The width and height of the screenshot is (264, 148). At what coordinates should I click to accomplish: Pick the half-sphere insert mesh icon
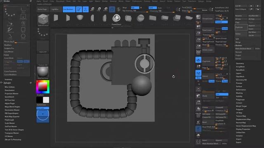pos(80,18)
